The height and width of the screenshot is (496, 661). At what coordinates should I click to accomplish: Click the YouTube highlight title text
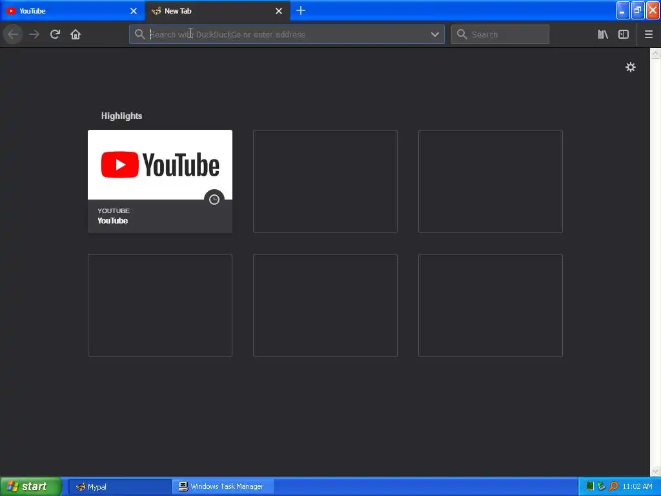pyautogui.click(x=112, y=221)
